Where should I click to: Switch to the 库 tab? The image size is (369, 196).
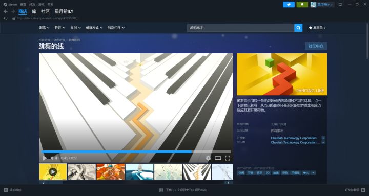click(x=34, y=11)
